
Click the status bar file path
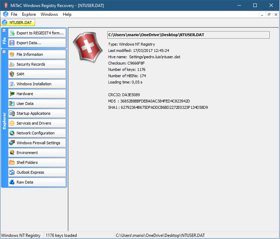160,235
